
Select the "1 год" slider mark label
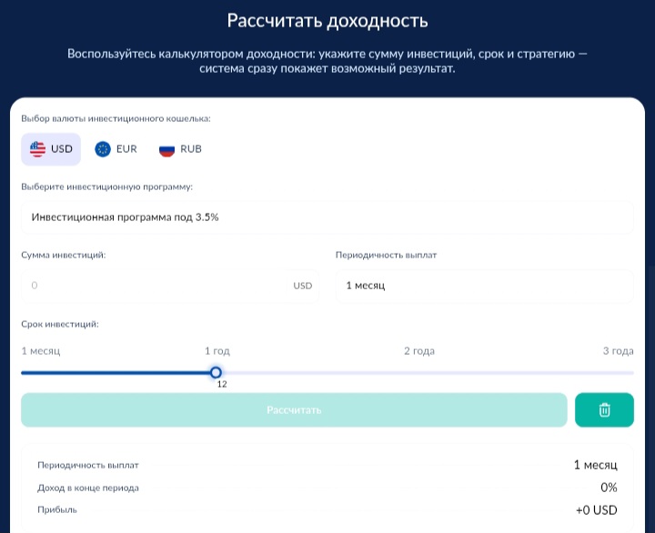(217, 351)
